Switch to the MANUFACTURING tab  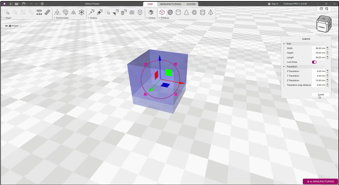170,4
